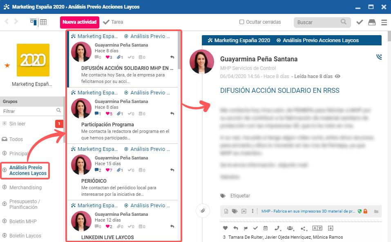Open the calendar action icon
This screenshot has height=242, width=391.
[266, 228]
